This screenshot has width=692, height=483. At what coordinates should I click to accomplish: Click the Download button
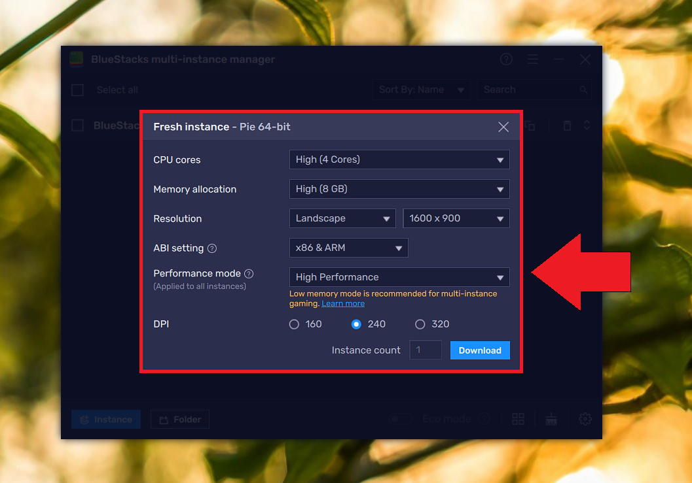pos(480,350)
